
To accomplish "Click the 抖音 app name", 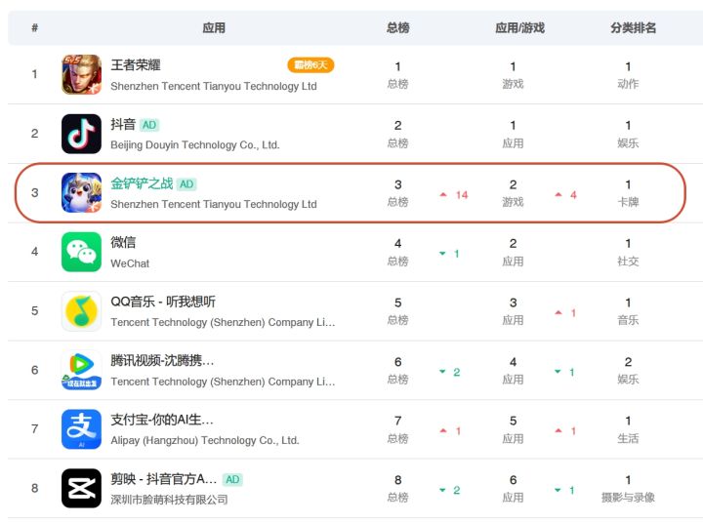I will click(x=123, y=124).
